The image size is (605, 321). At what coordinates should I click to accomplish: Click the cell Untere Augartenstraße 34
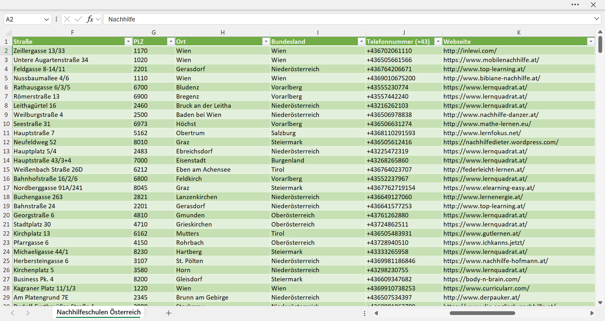[x=72, y=60]
